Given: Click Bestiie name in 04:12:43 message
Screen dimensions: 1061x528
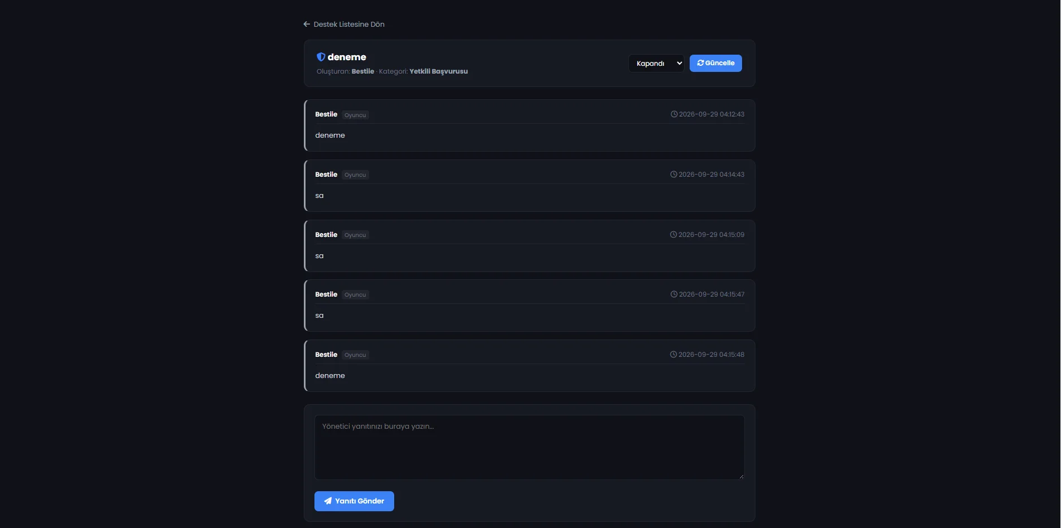Looking at the screenshot, I should point(326,114).
